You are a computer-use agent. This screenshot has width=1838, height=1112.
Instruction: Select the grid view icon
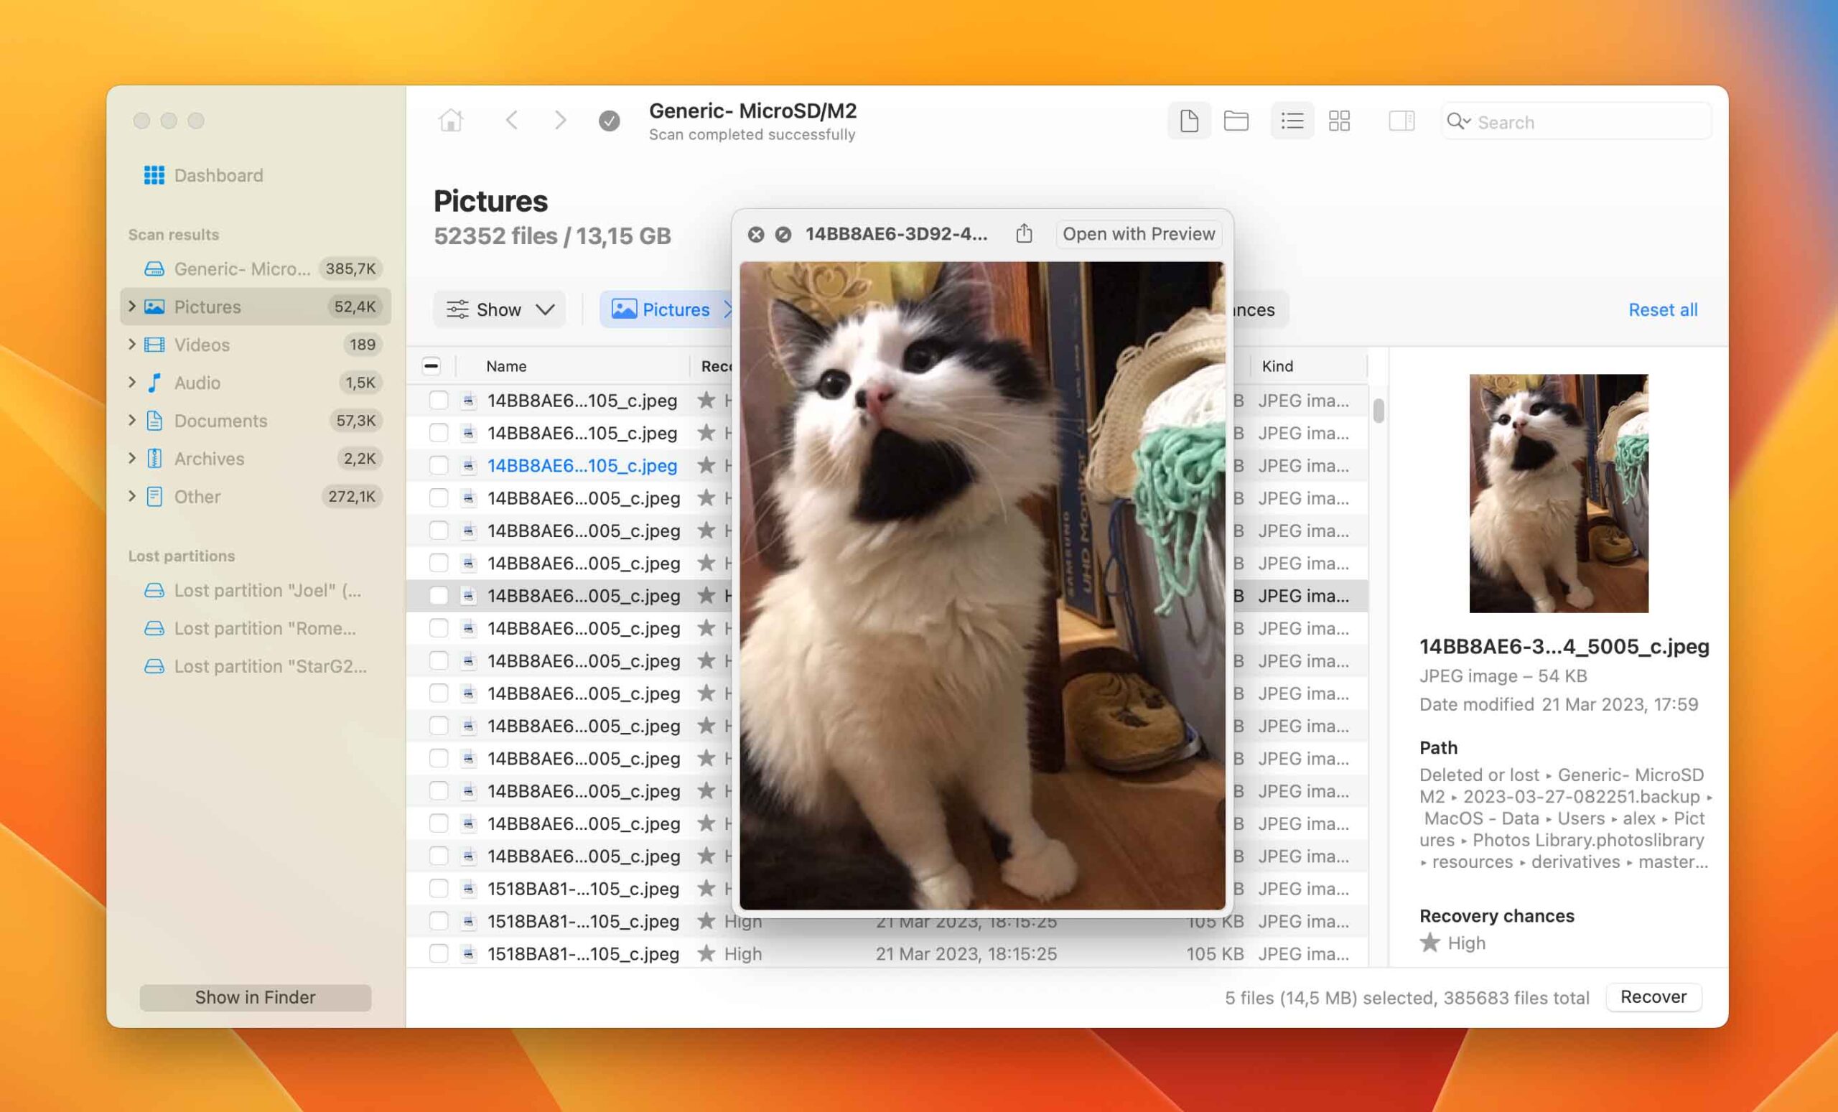[x=1339, y=121]
